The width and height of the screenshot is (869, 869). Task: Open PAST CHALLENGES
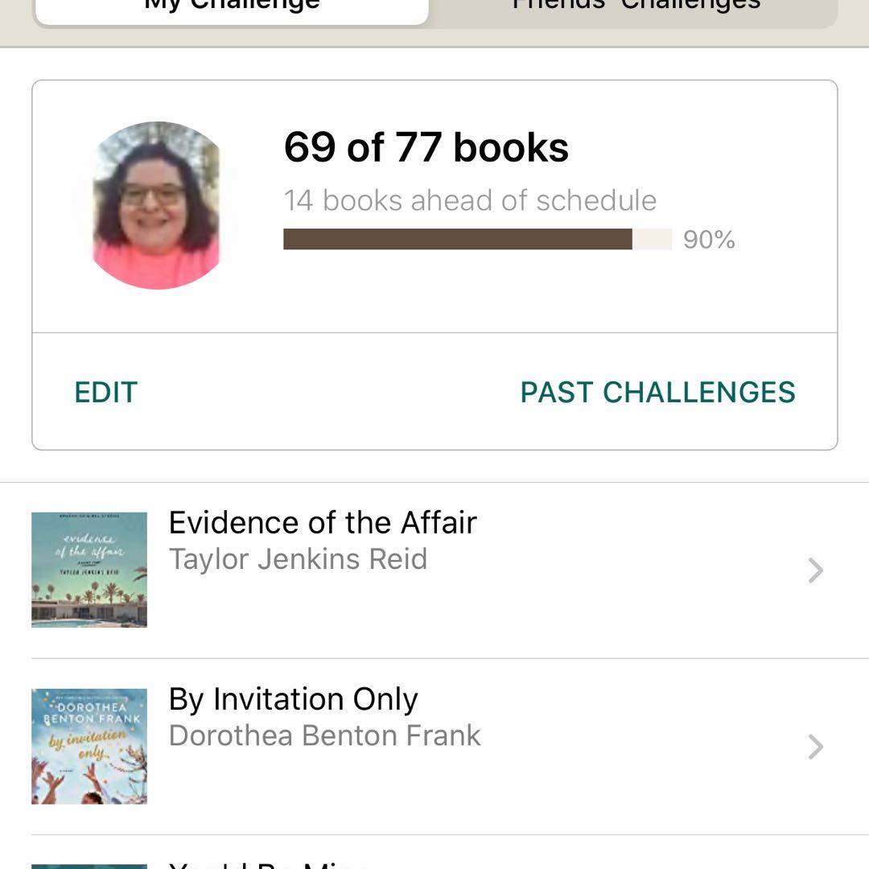tap(657, 392)
